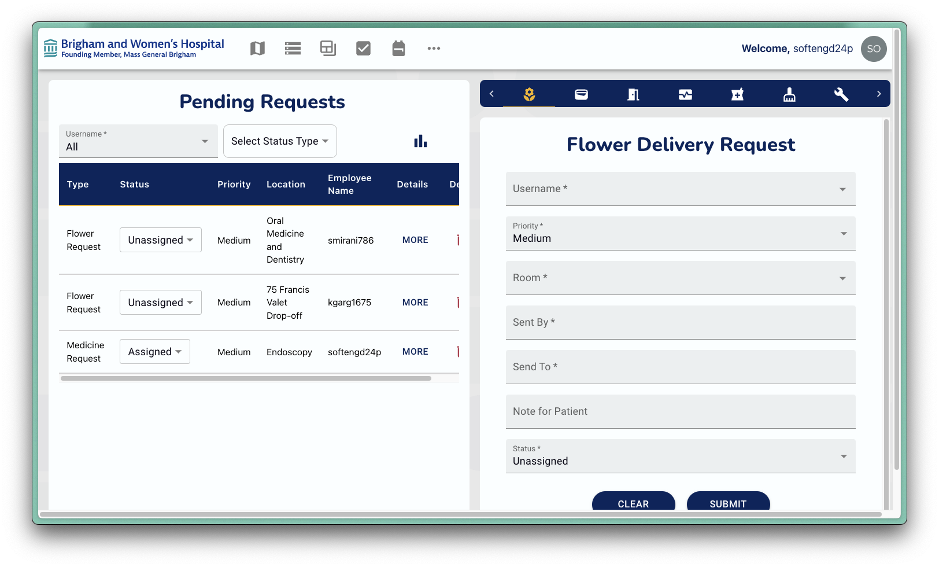The width and height of the screenshot is (939, 567).
Task: Switch to the flower delivery request tab
Action: coord(529,94)
